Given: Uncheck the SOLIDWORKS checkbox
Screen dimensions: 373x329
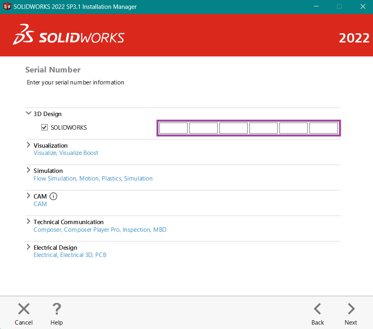Looking at the screenshot, I should [44, 128].
